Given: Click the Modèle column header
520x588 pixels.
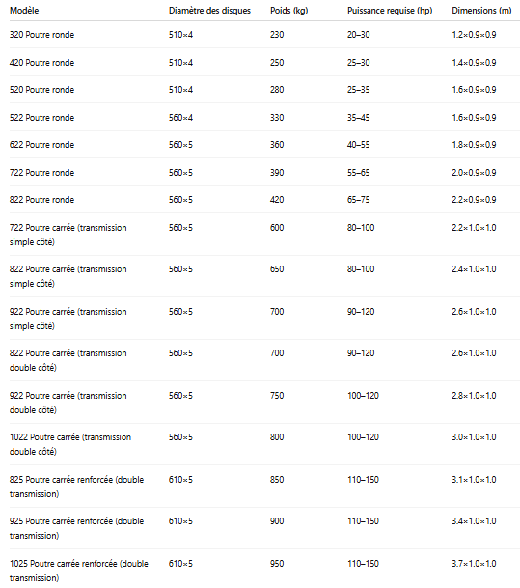Looking at the screenshot, I should [24, 11].
